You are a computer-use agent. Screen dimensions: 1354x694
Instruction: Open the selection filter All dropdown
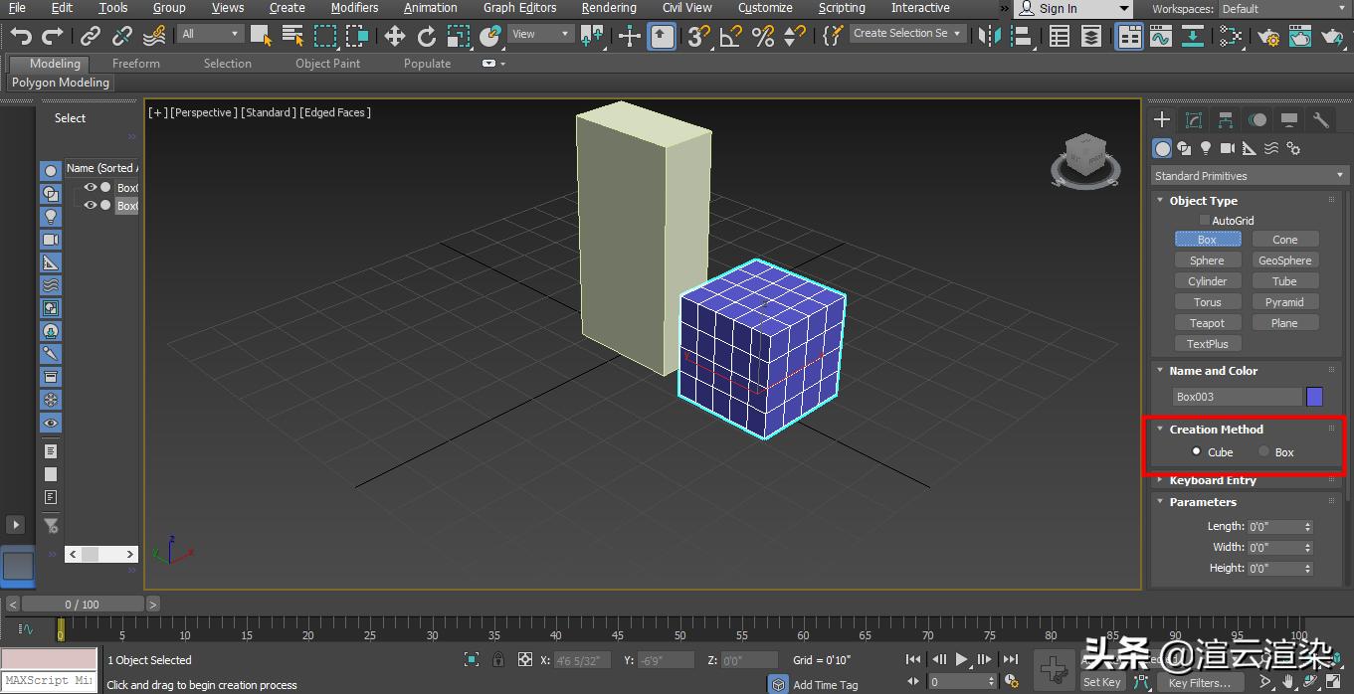coord(209,33)
